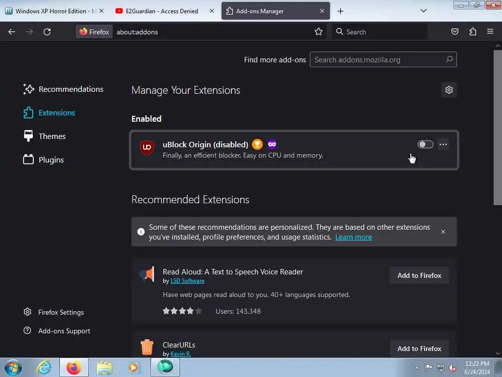Screen dimensions: 502x377
Task: Open Firefox Settings from sidebar
Action: click(x=53, y=312)
